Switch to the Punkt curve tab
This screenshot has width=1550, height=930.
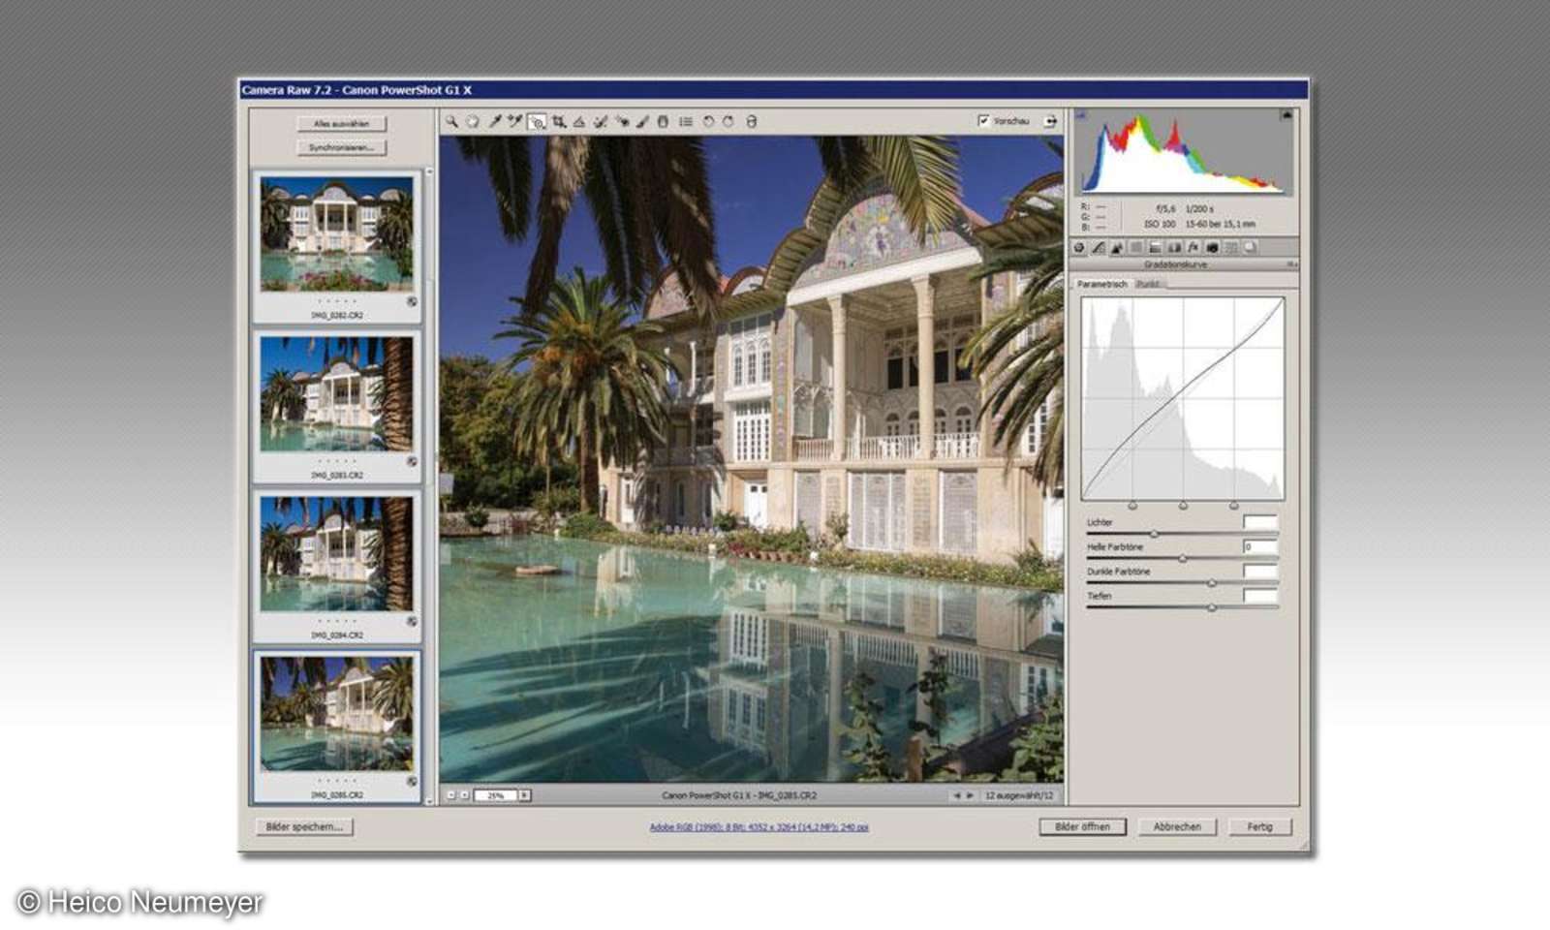(x=1148, y=284)
